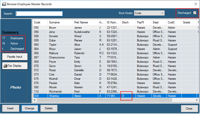The image size is (200, 114).
Task: Select surname Chamunorwa
Action: 57,58
